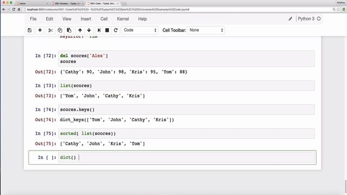The width and height of the screenshot is (347, 195).
Task: Open the Help menu
Action: [143, 19]
